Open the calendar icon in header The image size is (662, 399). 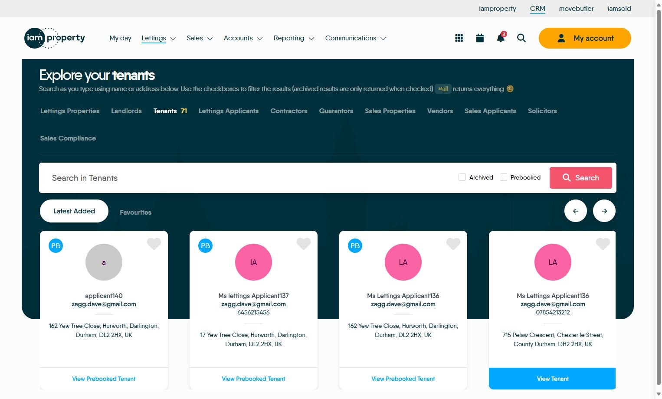click(480, 38)
